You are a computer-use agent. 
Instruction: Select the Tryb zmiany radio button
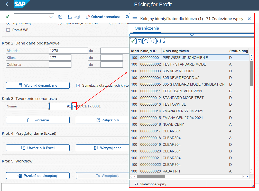point(8,23)
